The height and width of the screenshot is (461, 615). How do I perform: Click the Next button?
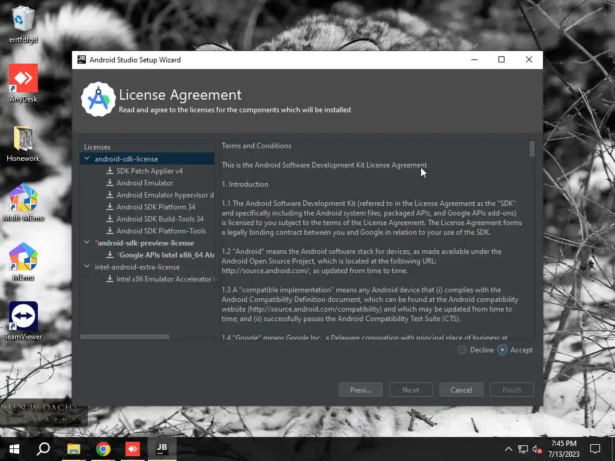click(411, 390)
